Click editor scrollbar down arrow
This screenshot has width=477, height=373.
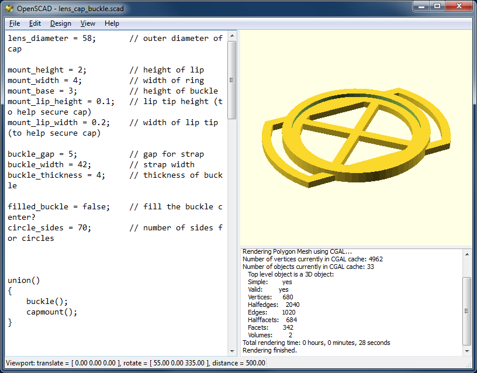(x=232, y=351)
